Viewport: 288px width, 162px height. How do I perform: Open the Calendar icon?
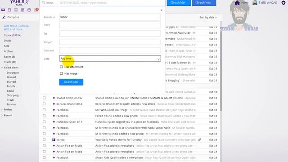(16, 10)
